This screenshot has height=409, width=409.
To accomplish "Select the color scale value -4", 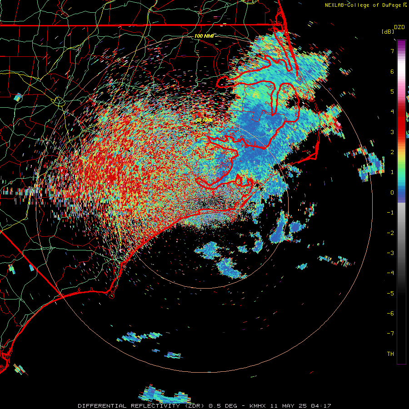I will [x=390, y=273].
